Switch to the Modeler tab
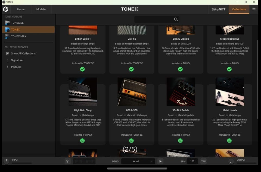Viewport: 261px width, 172px height. [x=41, y=9]
